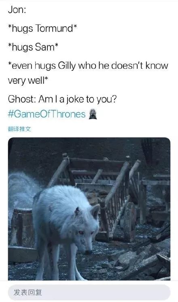Click "Ghost: Am I a joke to you?"

pyautogui.click(x=62, y=99)
